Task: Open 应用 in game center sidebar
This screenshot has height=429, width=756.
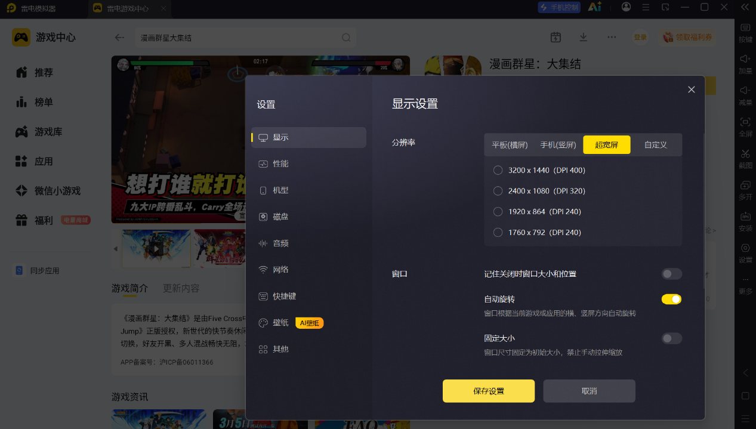Action: (x=35, y=162)
